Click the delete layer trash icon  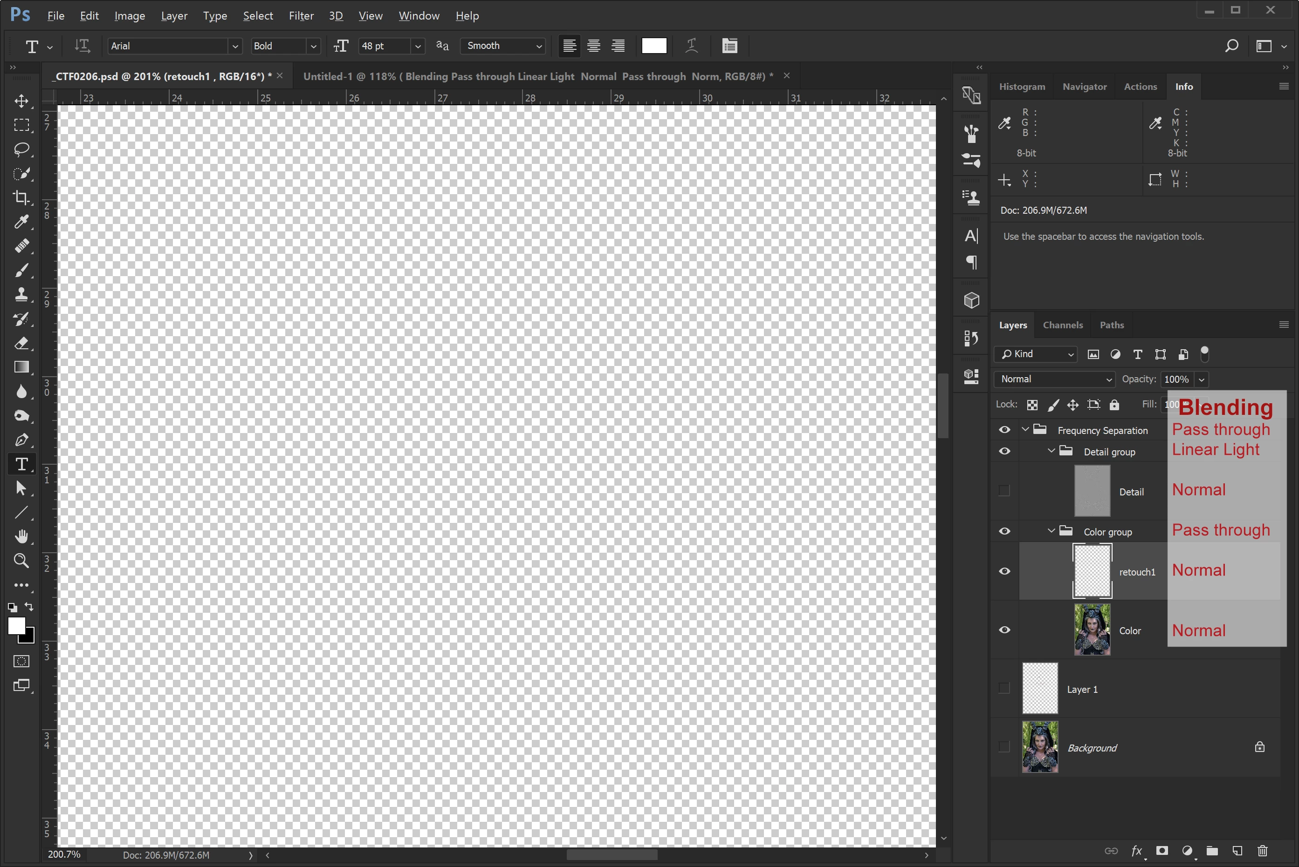pos(1263,850)
